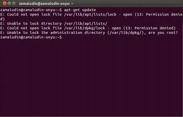Click the first prompt zamaludin@zamaludin-unyu:~$
Image resolution: width=183 pixels, height=117 pixels.
click(x=31, y=10)
